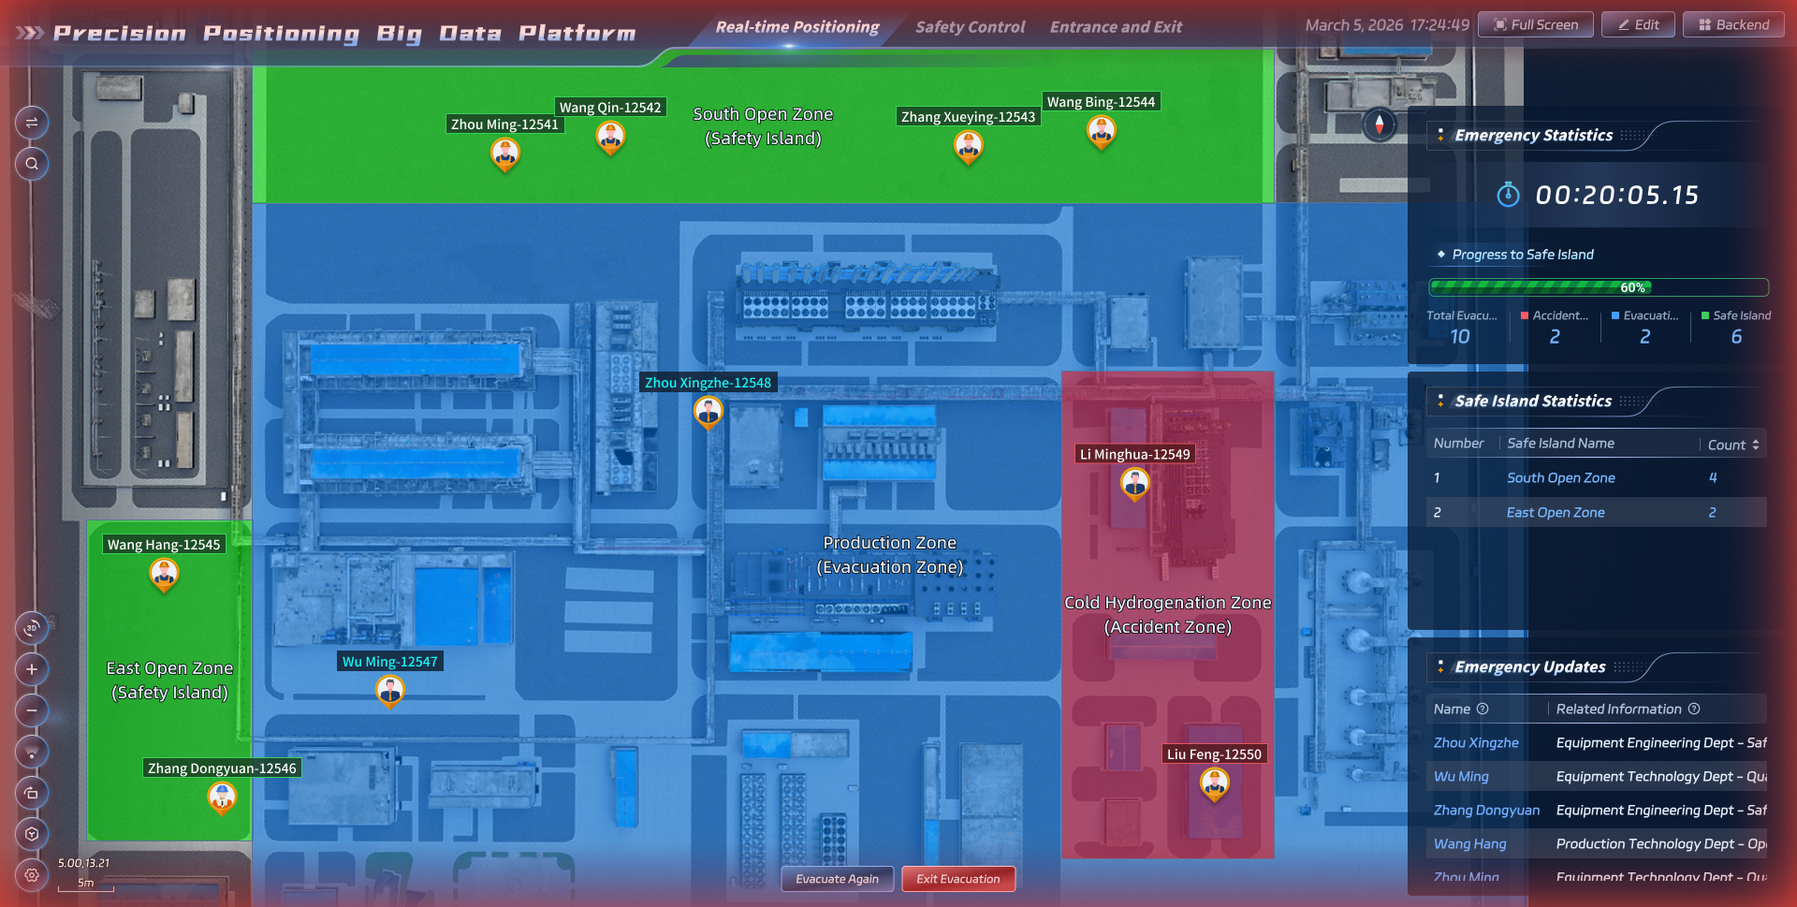Click the compass north indicator
Screen dimensions: 1797x907
1379,124
